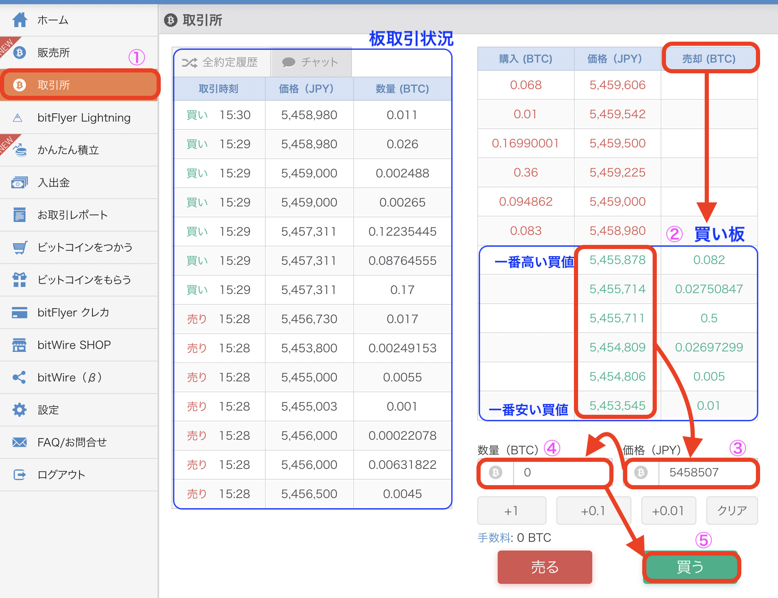The height and width of the screenshot is (598, 778).
Task: Click the 手数料 link
Action: point(494,538)
